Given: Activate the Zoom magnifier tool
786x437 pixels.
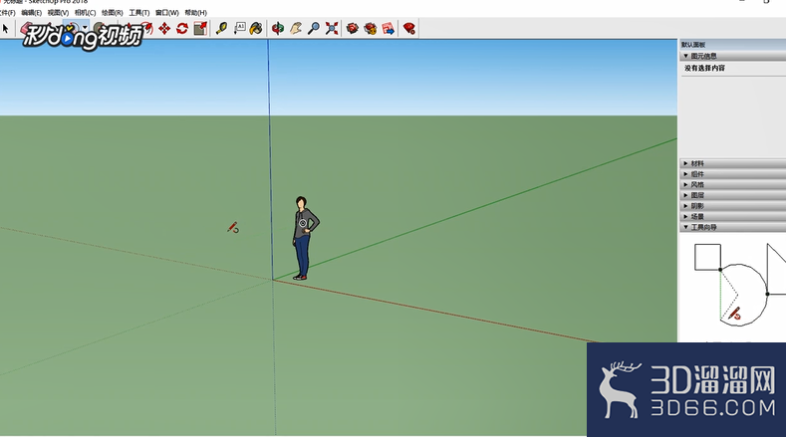Looking at the screenshot, I should [x=314, y=29].
